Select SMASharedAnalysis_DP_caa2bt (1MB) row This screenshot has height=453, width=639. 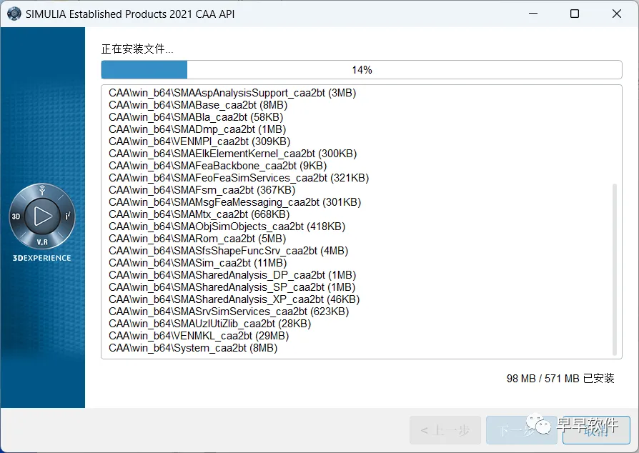(x=232, y=275)
